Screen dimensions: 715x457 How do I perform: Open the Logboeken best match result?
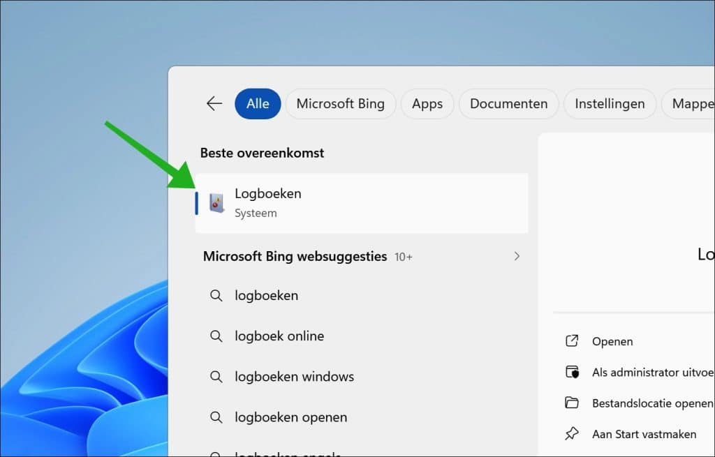(x=362, y=203)
